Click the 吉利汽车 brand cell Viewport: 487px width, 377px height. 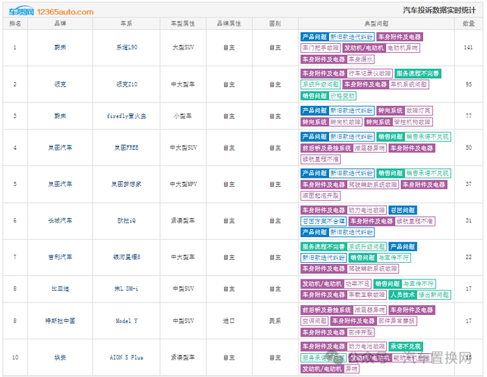[60, 257]
